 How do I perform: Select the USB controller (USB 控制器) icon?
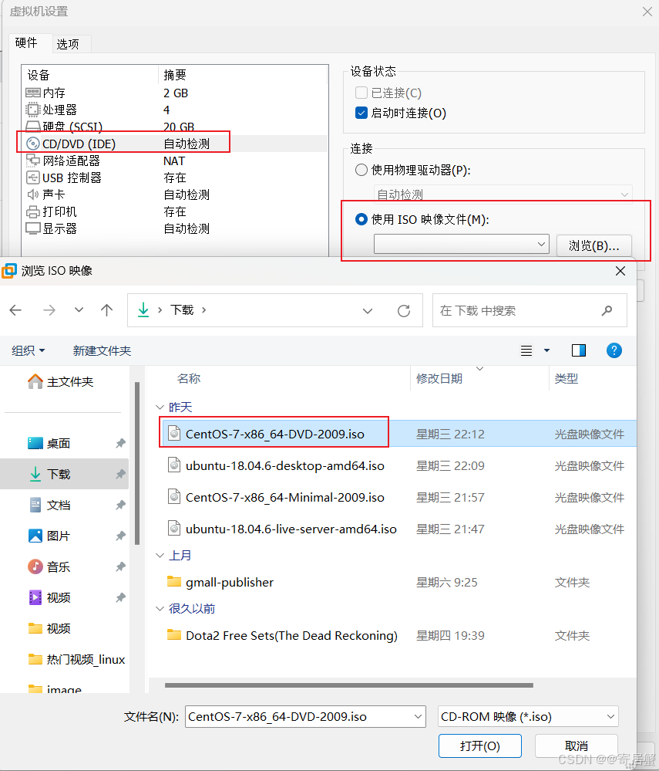(33, 178)
